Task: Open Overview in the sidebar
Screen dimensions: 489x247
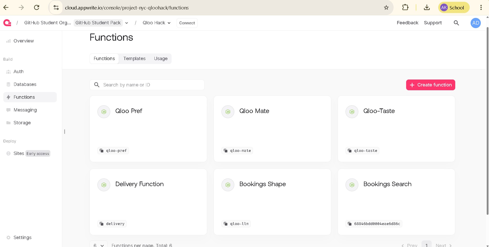Action: click(30, 41)
